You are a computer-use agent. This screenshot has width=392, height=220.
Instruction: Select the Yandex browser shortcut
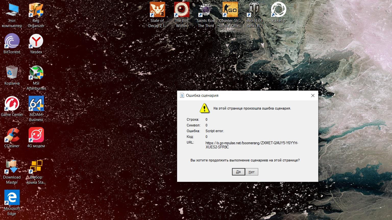point(36,44)
